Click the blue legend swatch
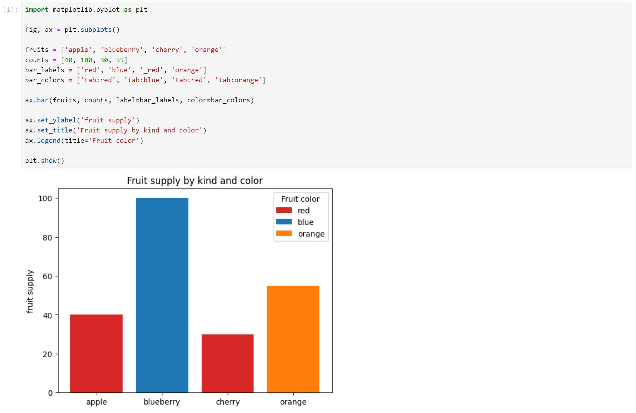 (284, 222)
